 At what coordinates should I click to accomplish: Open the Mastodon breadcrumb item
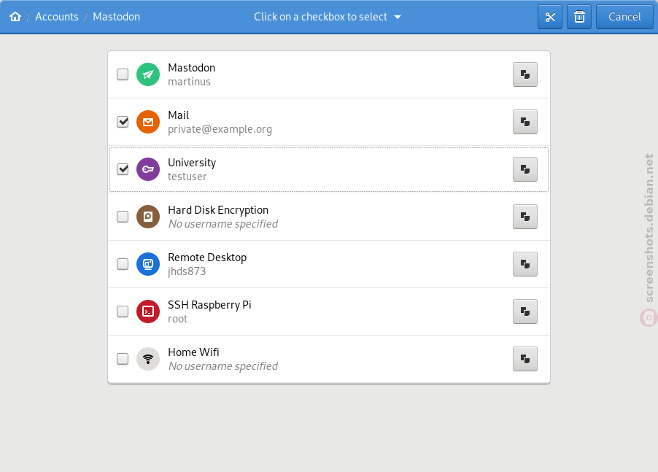(116, 17)
